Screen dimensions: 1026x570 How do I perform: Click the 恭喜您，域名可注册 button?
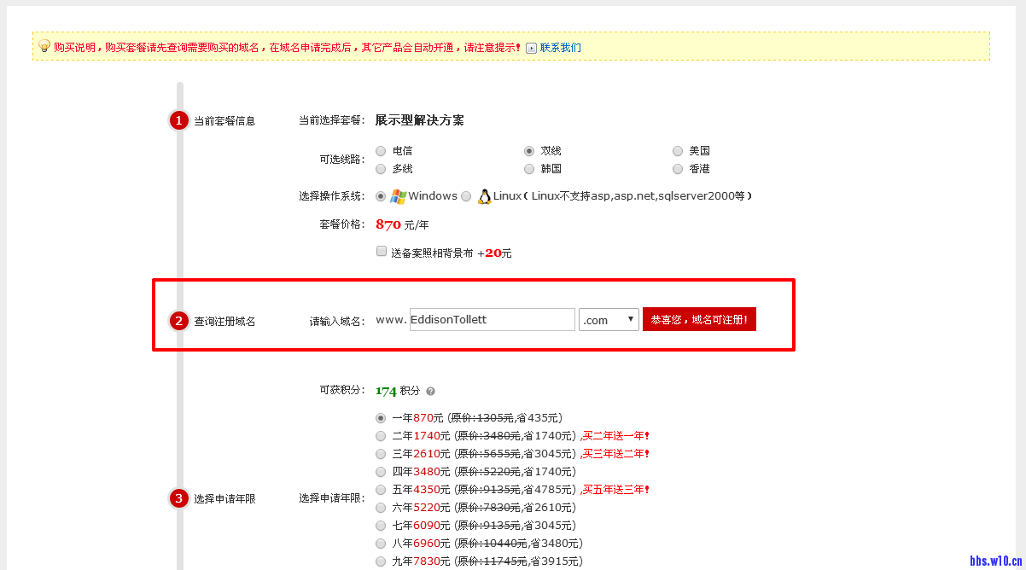coord(699,320)
